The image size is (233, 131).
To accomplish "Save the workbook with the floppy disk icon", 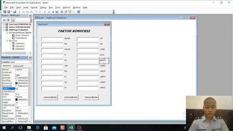I will [x=15, y=12].
